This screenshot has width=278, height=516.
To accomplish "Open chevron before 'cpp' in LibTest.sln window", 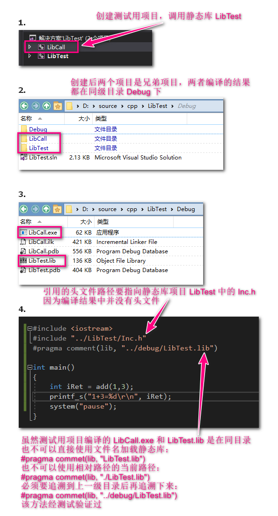I will [x=122, y=106].
